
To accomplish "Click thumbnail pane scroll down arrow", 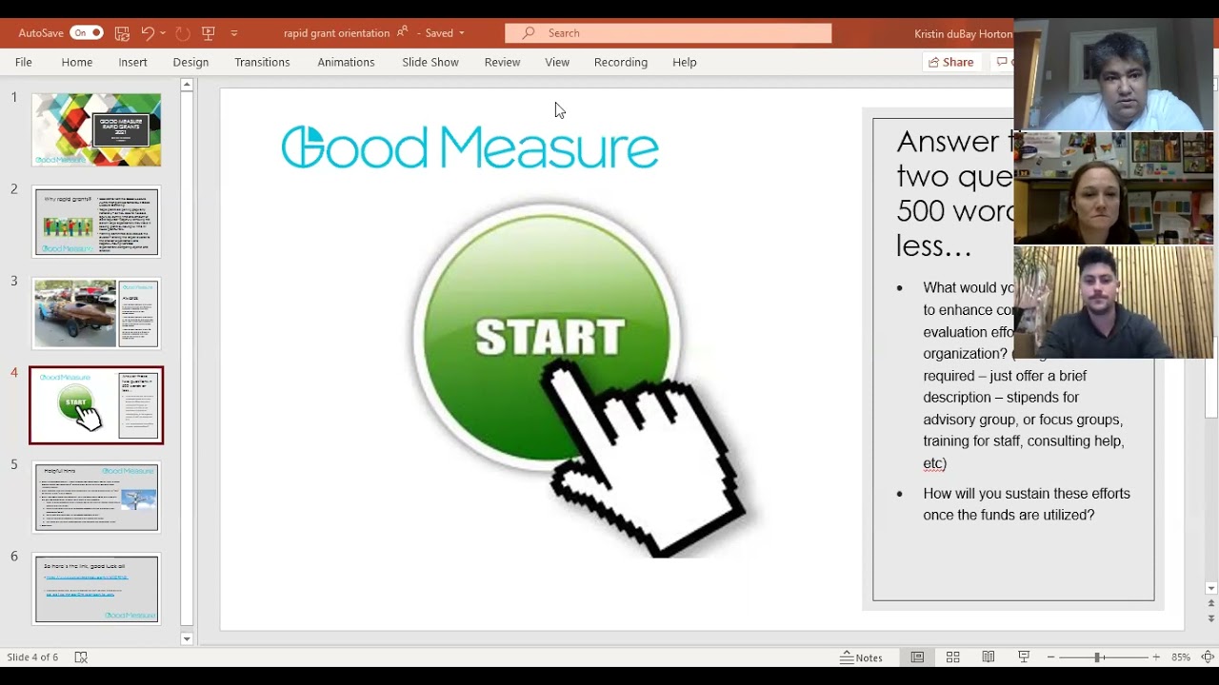I will coord(187,638).
